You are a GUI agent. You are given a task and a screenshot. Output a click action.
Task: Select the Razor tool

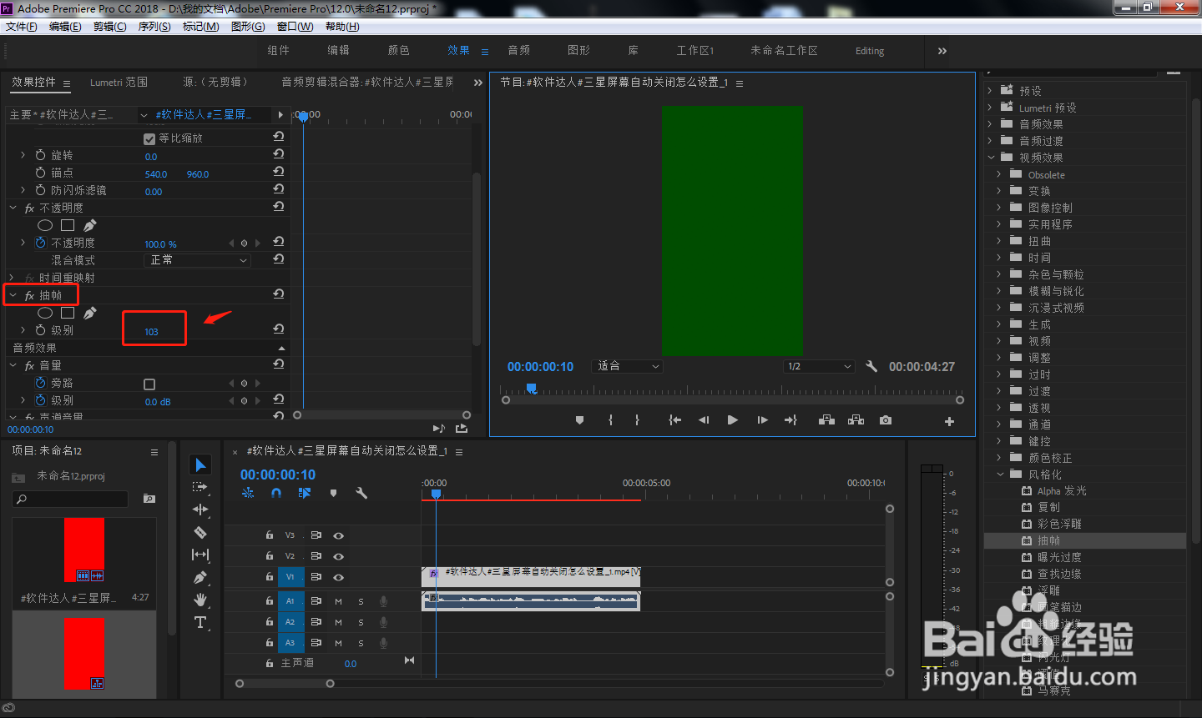tap(200, 532)
